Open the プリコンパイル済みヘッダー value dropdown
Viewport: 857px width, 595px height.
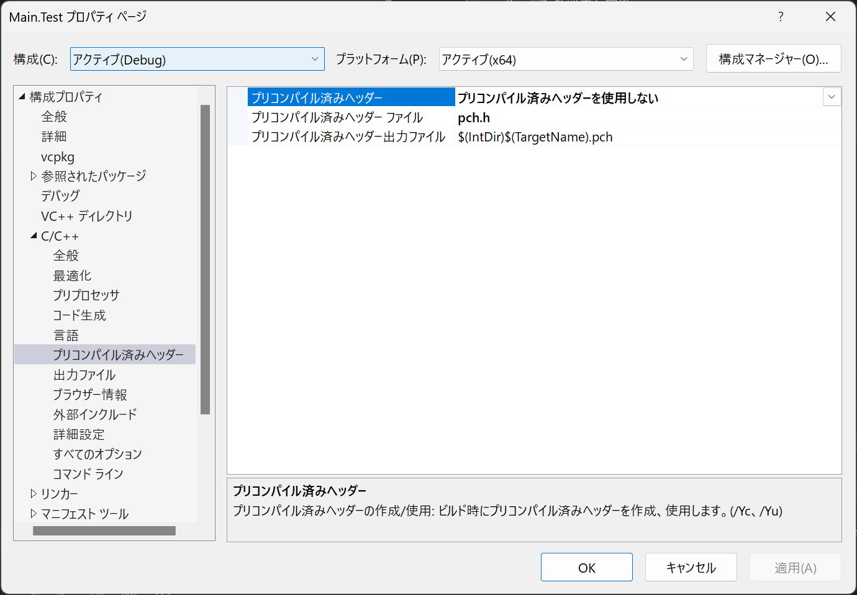point(832,97)
